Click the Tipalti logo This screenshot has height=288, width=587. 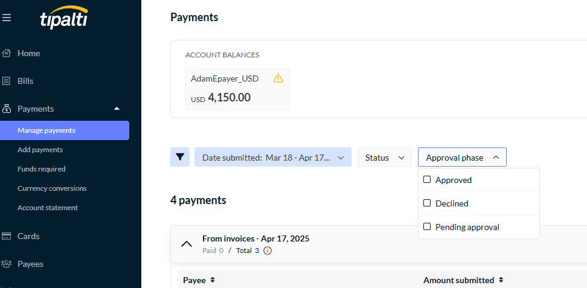tap(64, 18)
